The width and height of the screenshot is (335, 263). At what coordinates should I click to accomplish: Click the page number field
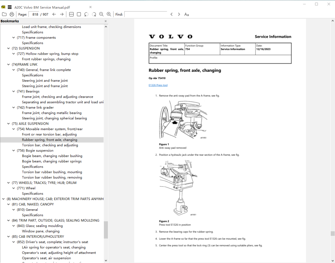coord(34,14)
